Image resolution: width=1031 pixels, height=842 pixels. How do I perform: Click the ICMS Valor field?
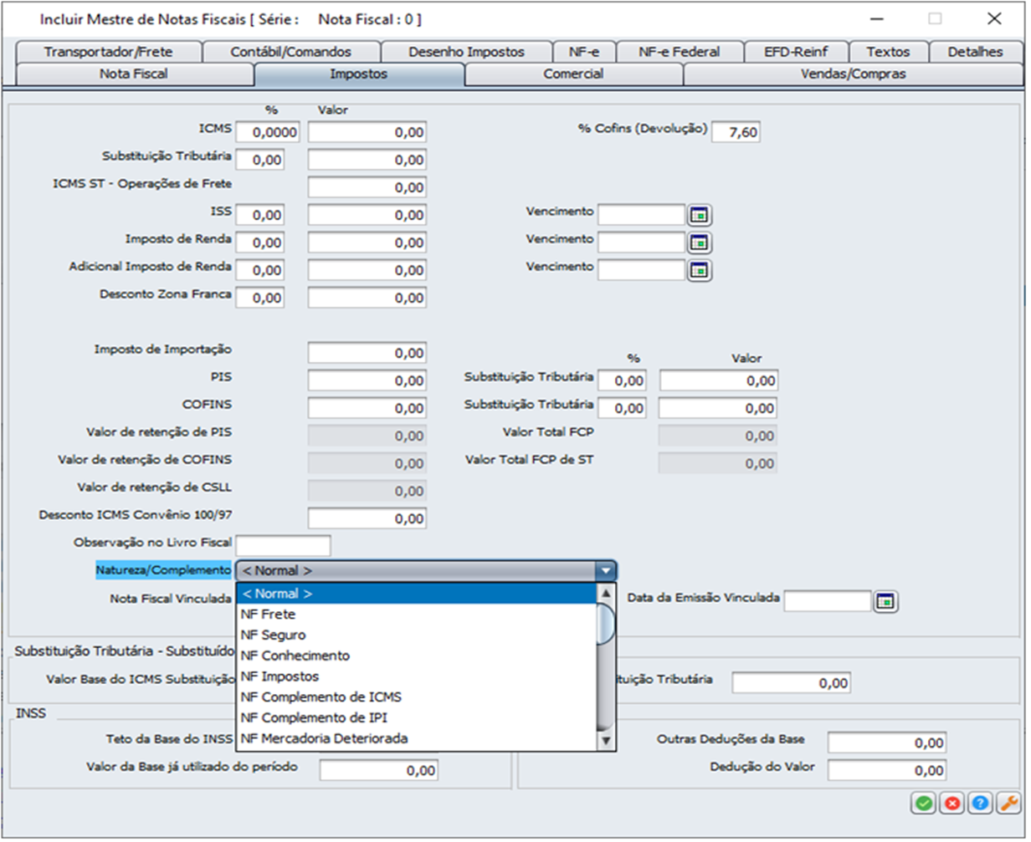(x=367, y=132)
